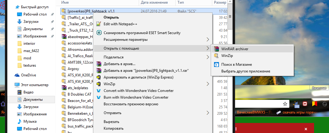
Task: Click the pin icon next to 'Рабочий стол'
Action: (x=52, y=14)
